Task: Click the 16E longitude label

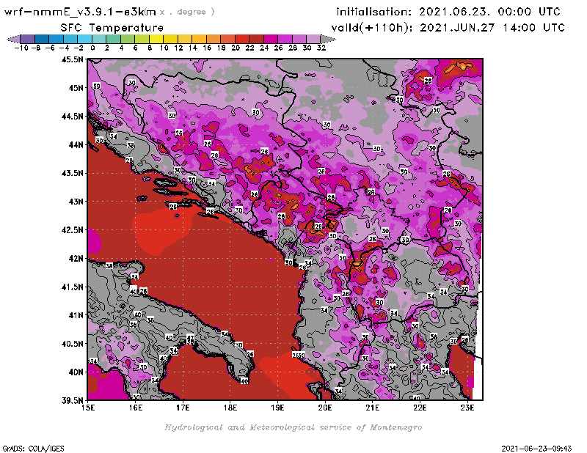Action: click(136, 408)
